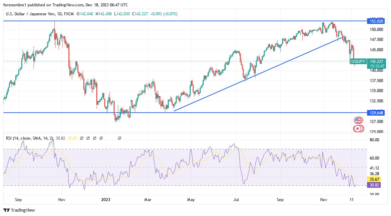
Task: Click the Japan economic events icon
Action: [358, 129]
